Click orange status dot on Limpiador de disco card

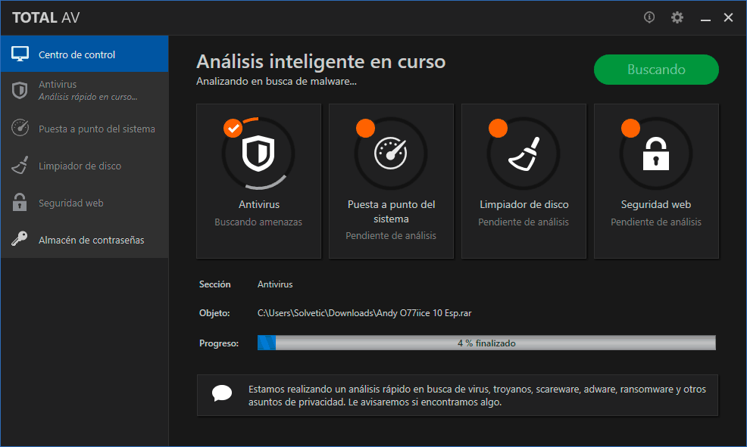(x=498, y=128)
